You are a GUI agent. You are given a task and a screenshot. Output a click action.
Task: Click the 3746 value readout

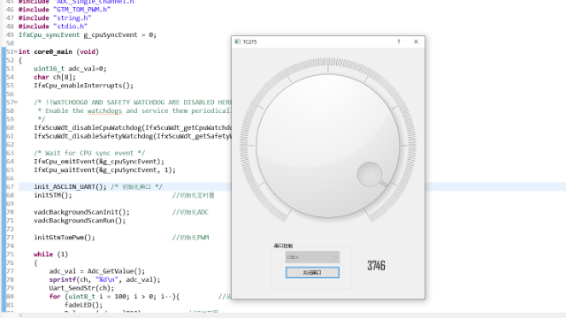pos(376,266)
